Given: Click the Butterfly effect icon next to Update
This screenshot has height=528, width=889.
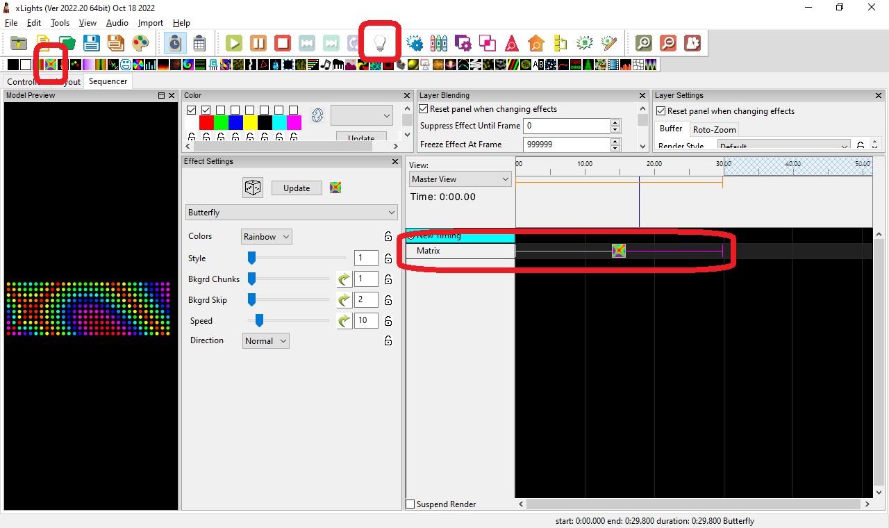Looking at the screenshot, I should (335, 188).
